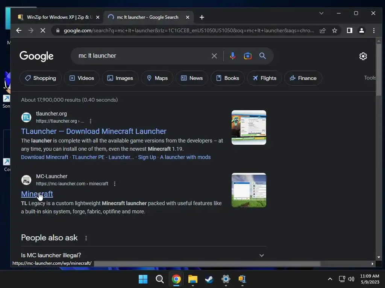This screenshot has width=385, height=288.
Task: Click the horizontal scrollbar at bottom
Action: [207, 264]
